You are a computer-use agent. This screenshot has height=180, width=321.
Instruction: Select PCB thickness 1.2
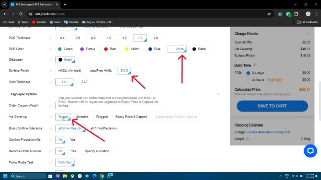click(x=124, y=38)
